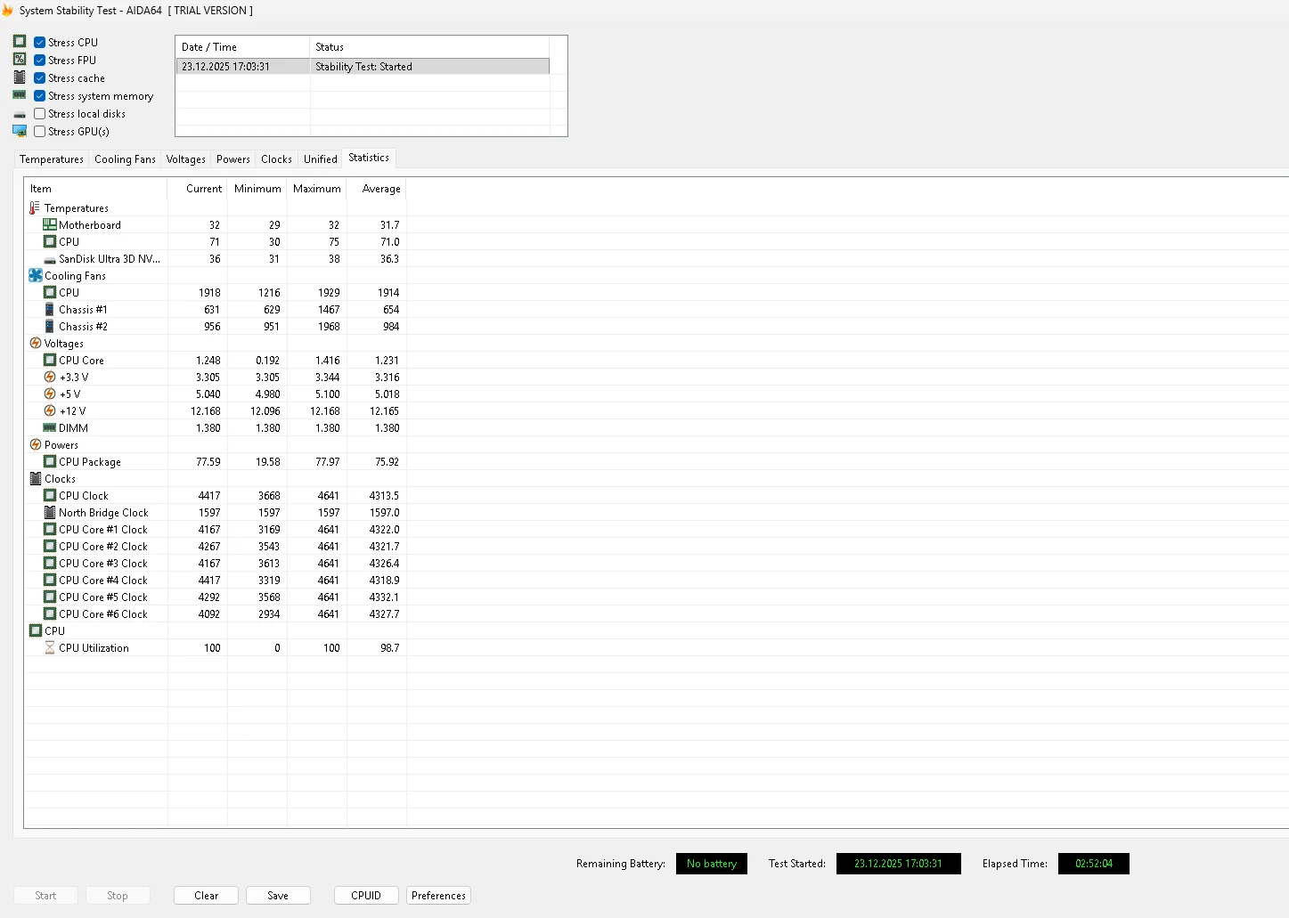This screenshot has width=1289, height=918.
Task: Click the Elapsed Time value 02:52:04
Action: coord(1094,864)
